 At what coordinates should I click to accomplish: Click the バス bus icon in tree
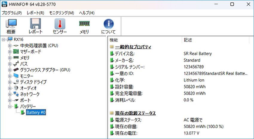[x=16, y=64]
